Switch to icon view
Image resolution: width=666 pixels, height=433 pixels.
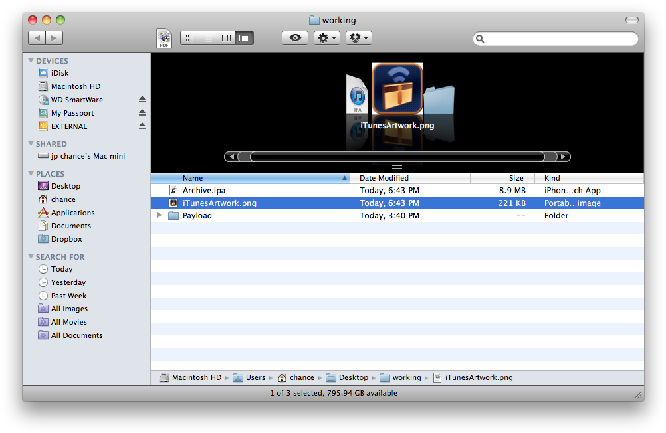(x=189, y=38)
